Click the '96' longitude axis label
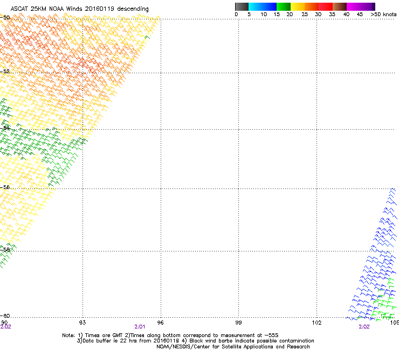The width and height of the screenshot is (399, 350). [x=161, y=323]
